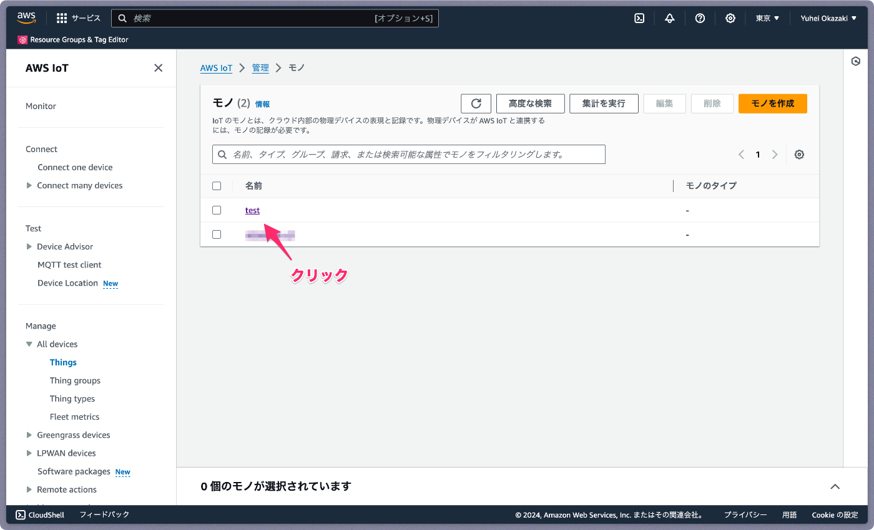
Task: Open Thing types
Action: coord(72,398)
